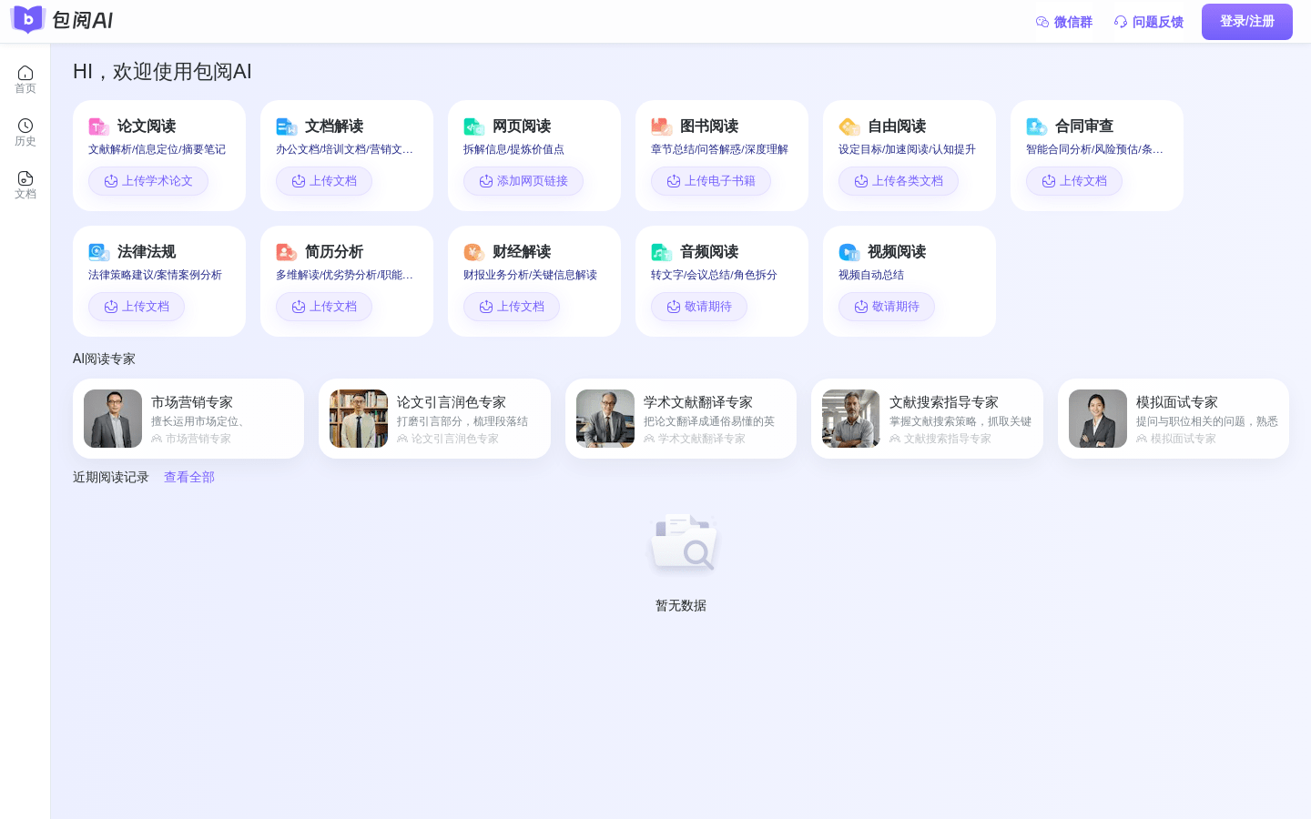Click the 论文阅读 card icon
The width and height of the screenshot is (1311, 819).
tap(98, 126)
